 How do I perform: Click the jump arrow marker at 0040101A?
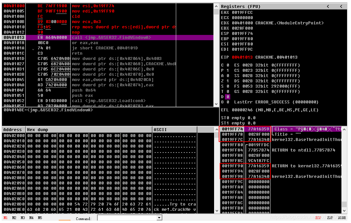(33, 49)
